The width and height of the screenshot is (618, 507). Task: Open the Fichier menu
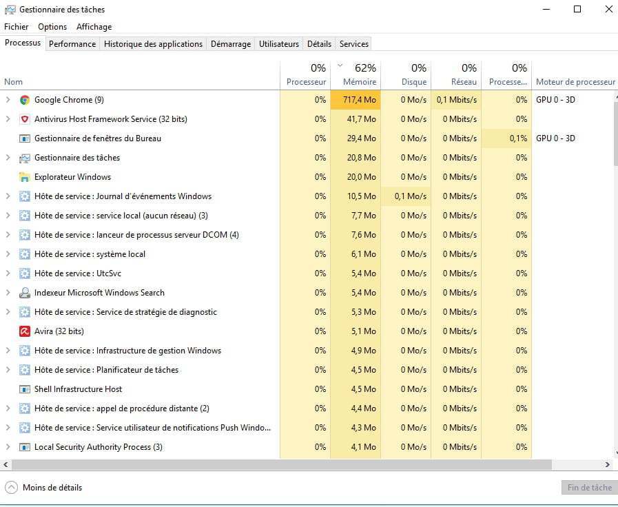point(16,27)
